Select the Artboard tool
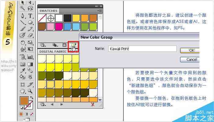Image resolution: width=214 pixels, height=122 pixels. 23,85
